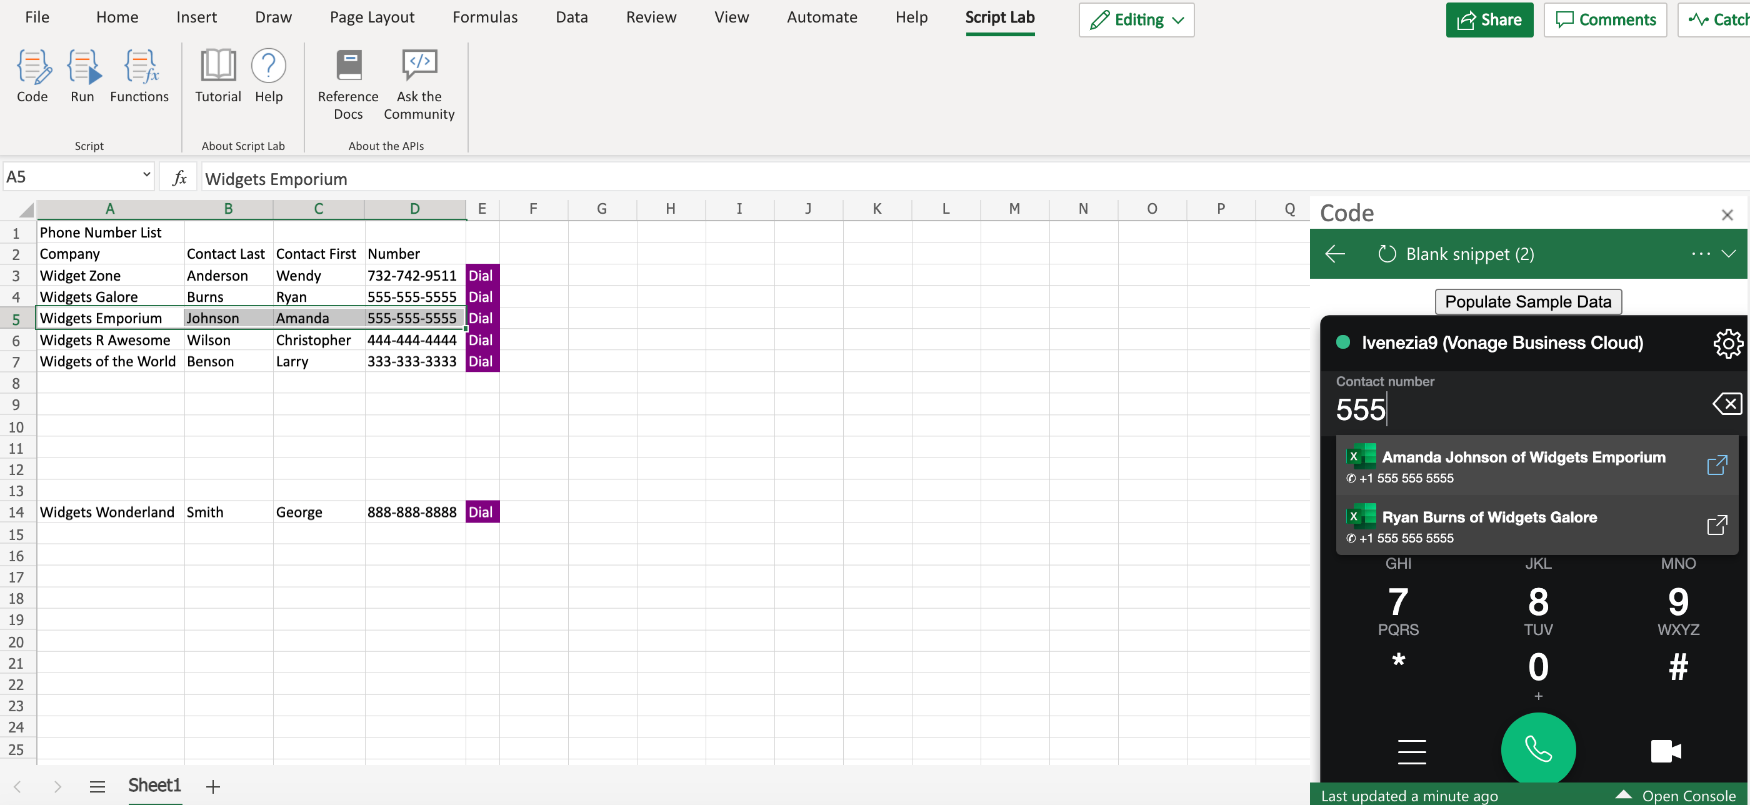Open the View tab
The width and height of the screenshot is (1750, 805).
tap(731, 17)
